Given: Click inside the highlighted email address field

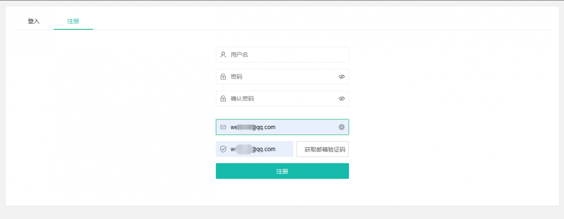Looking at the screenshot, I should click(282, 127).
